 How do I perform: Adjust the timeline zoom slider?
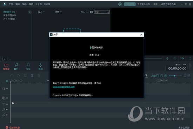(175, 76)
